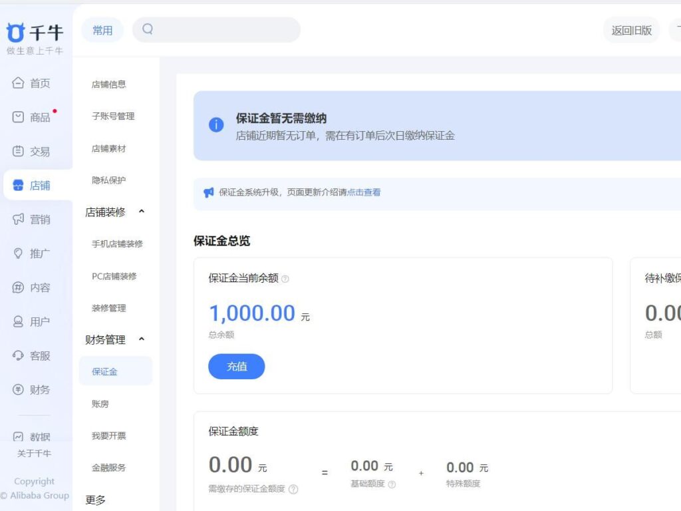Click blue info icon in notice banner
The image size is (681, 511).
[216, 124]
